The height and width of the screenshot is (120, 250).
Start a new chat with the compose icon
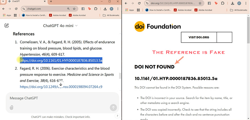7,26
